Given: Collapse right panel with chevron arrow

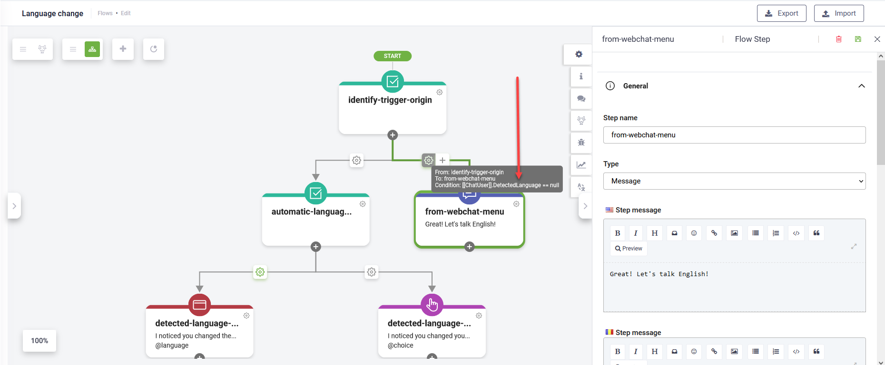Looking at the screenshot, I should tap(585, 206).
